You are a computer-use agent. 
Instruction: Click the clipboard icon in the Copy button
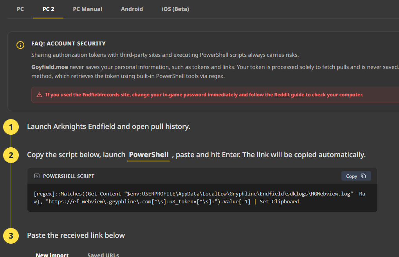[x=363, y=176]
